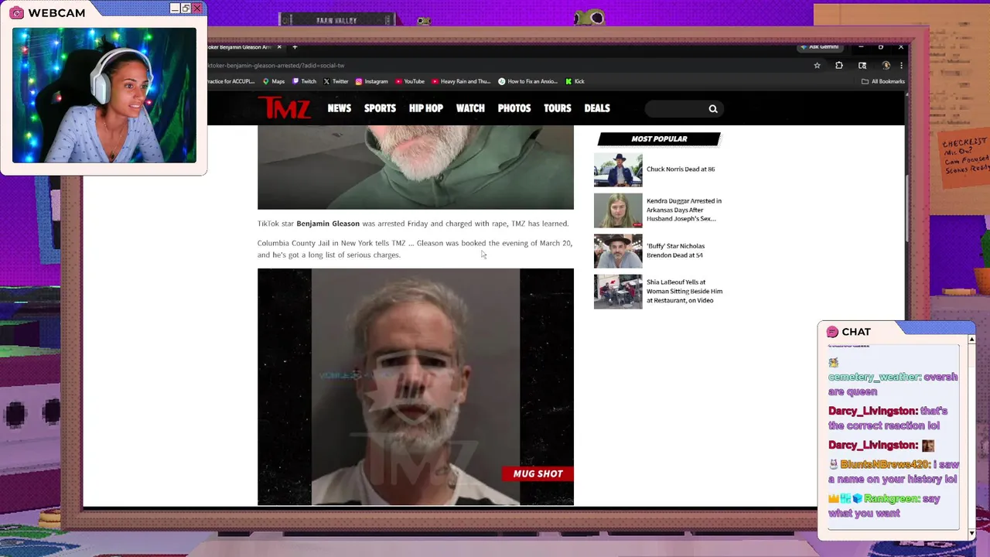This screenshot has height=557, width=990.
Task: Maximize the webcam overlay window
Action: pyautogui.click(x=186, y=9)
